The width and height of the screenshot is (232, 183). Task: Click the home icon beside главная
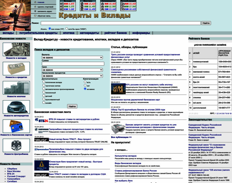pyautogui.click(x=35, y=2)
